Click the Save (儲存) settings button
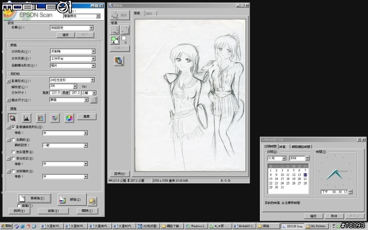The width and height of the screenshot is (368, 230). click(66, 35)
